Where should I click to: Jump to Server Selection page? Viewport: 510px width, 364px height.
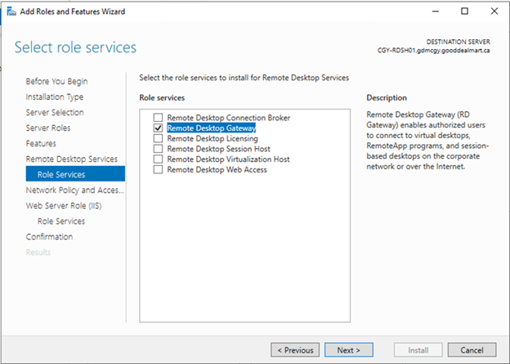point(55,112)
